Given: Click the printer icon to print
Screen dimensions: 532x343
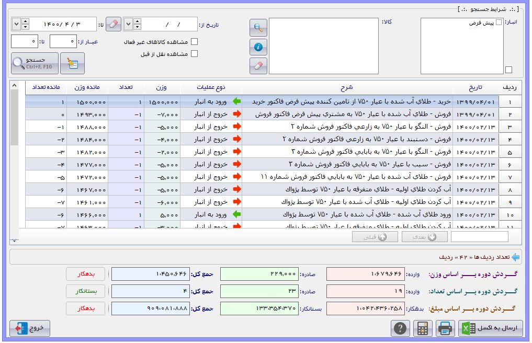Looking at the screenshot, I should (x=445, y=328).
